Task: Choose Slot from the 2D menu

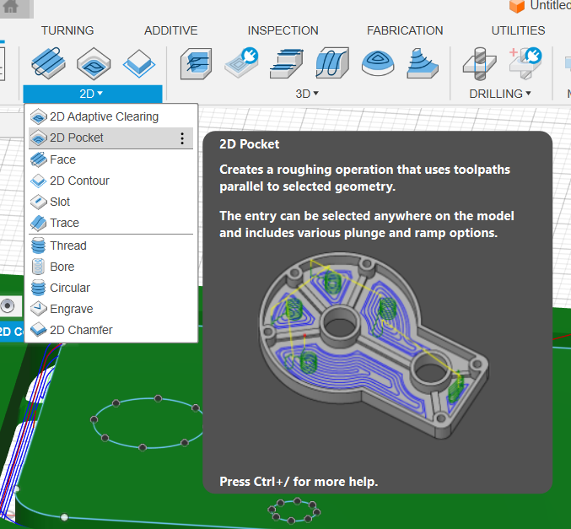Action: [110, 202]
